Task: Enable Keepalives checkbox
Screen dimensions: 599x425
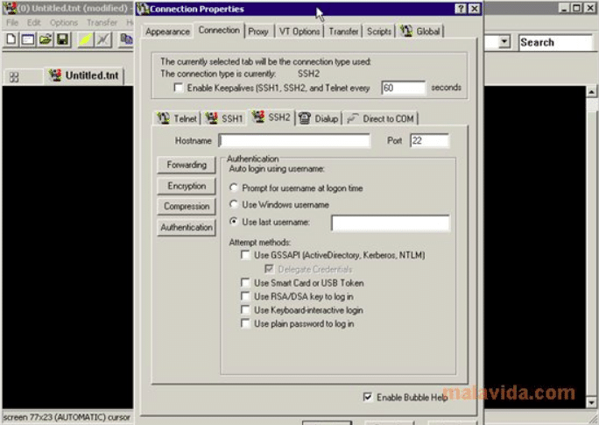Action: [179, 88]
